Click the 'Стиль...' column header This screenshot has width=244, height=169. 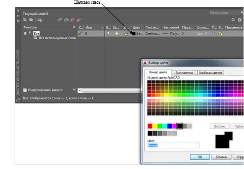pos(203,28)
